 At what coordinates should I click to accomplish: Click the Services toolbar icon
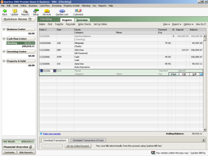tap(47, 11)
